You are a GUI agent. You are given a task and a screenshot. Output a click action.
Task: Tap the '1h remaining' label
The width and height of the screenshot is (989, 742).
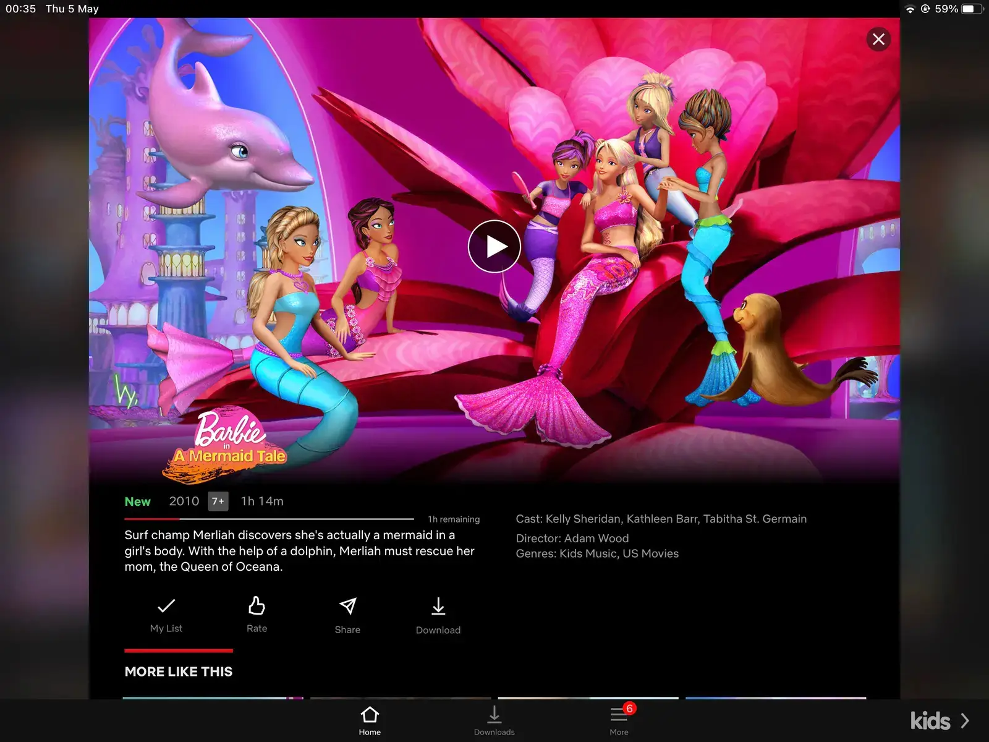(x=454, y=519)
